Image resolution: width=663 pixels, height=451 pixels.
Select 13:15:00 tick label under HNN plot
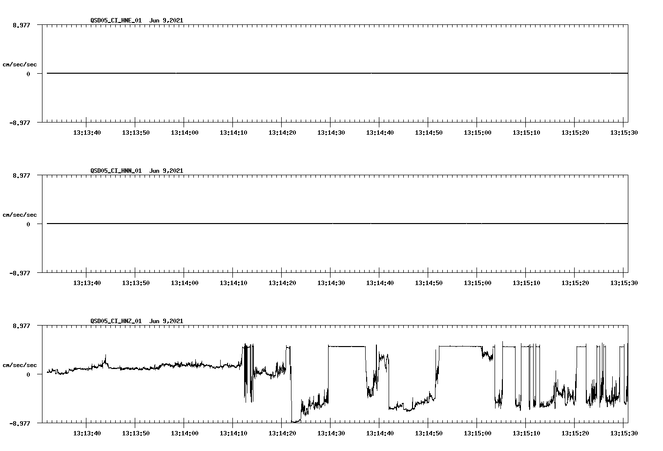(477, 283)
